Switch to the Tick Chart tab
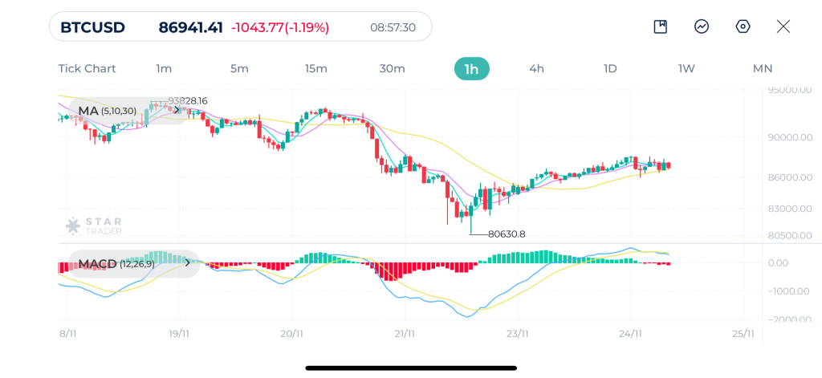This screenshot has width=822, height=378. (x=87, y=69)
